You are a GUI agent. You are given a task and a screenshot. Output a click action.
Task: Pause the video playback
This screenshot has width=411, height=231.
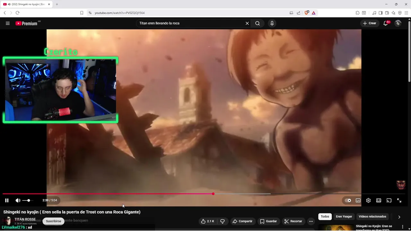pos(7,200)
